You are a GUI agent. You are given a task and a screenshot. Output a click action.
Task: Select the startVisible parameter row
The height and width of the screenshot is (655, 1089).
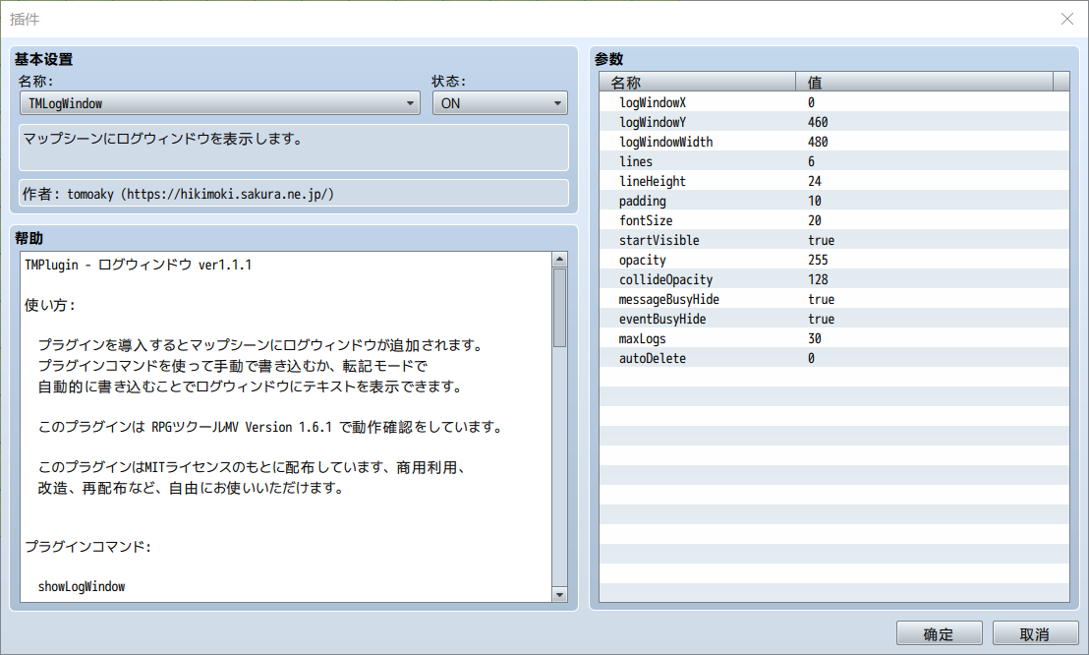pyautogui.click(x=834, y=240)
